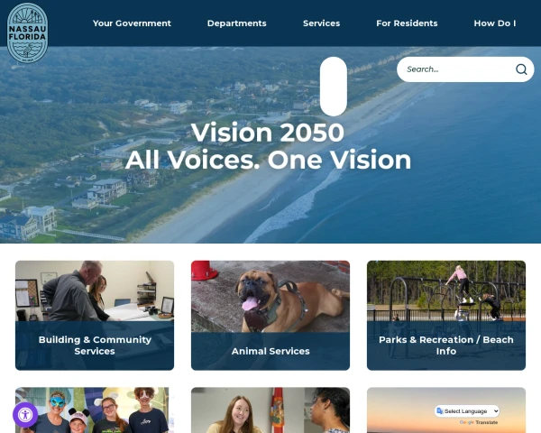
Task: Open the accessibility options icon
Action: pos(25,415)
